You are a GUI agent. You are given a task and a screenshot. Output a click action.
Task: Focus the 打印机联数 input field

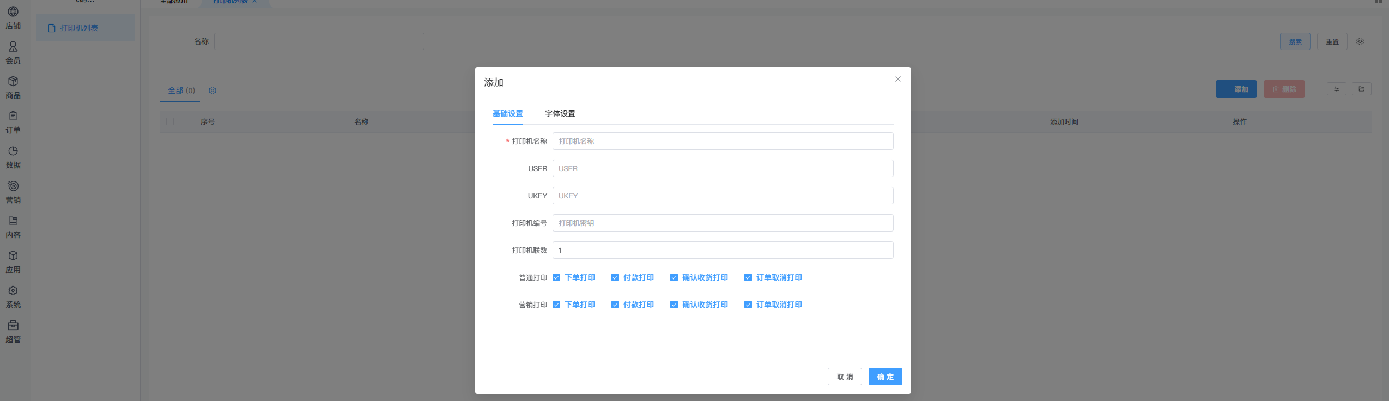(723, 250)
